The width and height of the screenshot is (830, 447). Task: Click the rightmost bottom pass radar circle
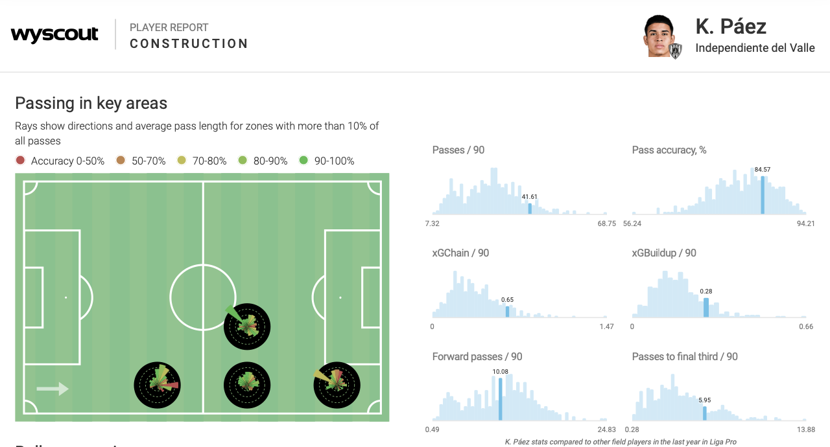(x=337, y=385)
